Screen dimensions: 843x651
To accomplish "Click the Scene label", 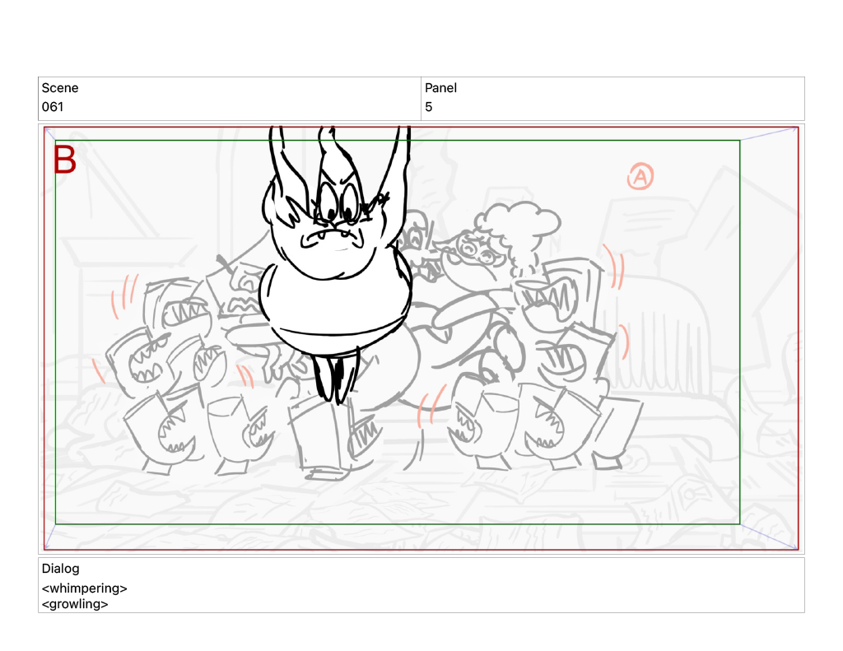I will pos(60,88).
